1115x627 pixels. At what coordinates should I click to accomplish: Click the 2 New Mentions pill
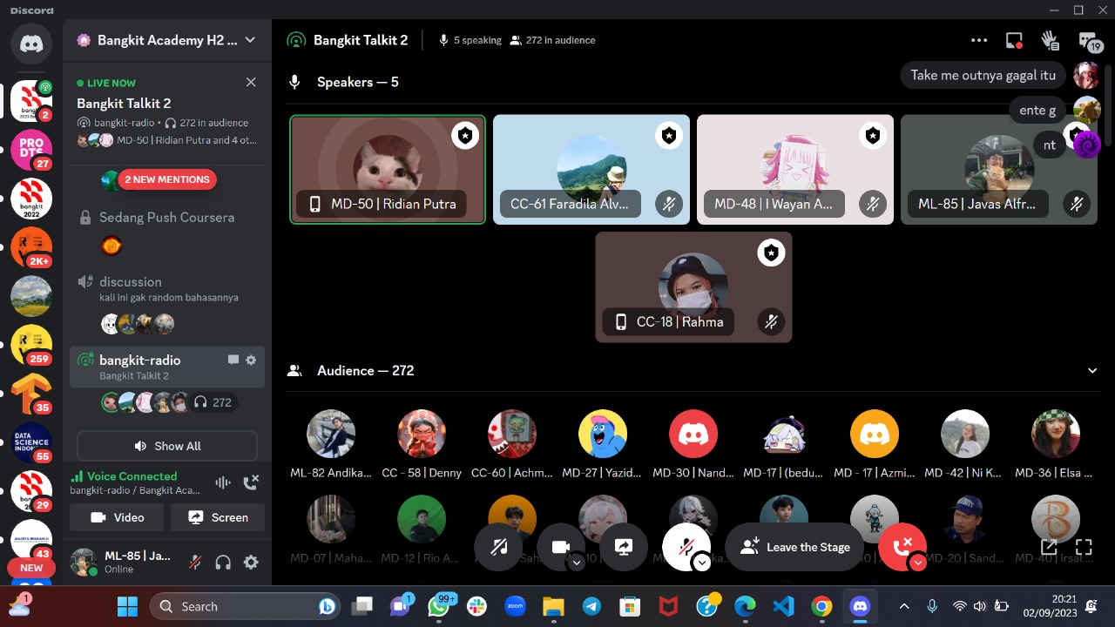pos(167,179)
